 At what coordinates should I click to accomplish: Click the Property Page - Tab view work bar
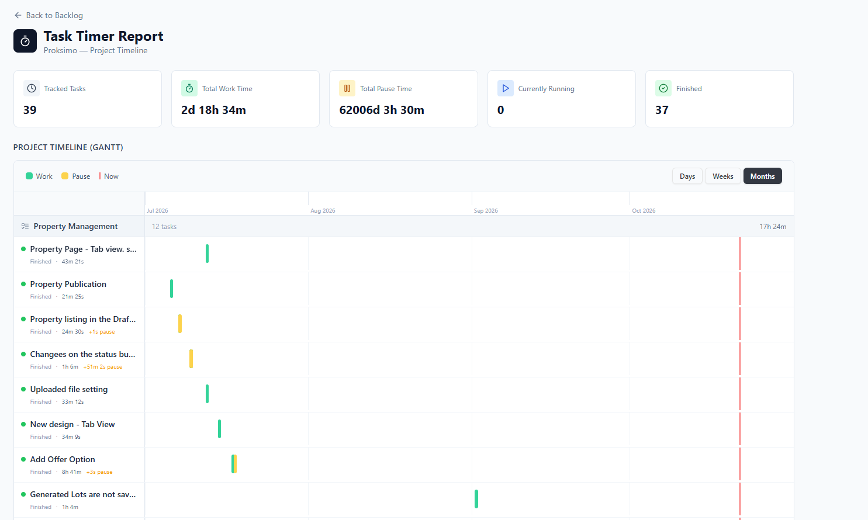click(207, 254)
